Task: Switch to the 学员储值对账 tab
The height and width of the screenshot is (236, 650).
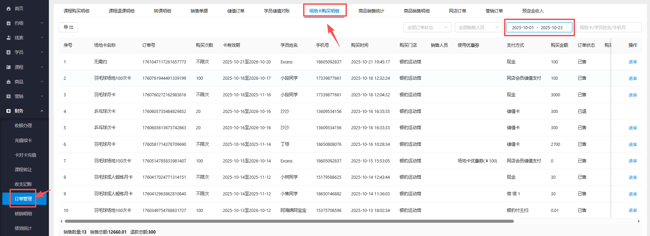Action: coord(277,11)
